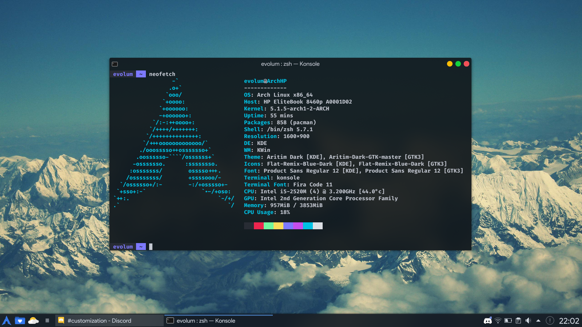Screen dimensions: 582x327
Task: Click the bottom prompt's blinking cursor
Action: coord(151,247)
